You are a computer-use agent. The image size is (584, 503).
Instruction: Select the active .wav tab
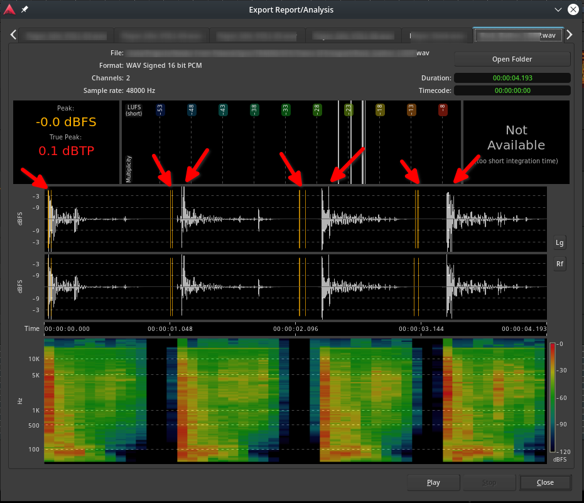click(x=517, y=35)
